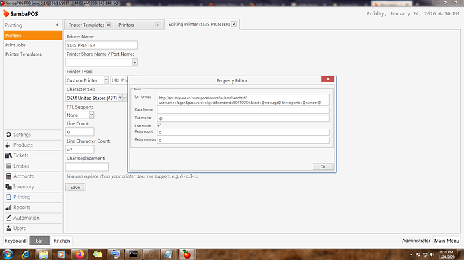Save the printer settings
This screenshot has height=260, width=464.
point(75,188)
